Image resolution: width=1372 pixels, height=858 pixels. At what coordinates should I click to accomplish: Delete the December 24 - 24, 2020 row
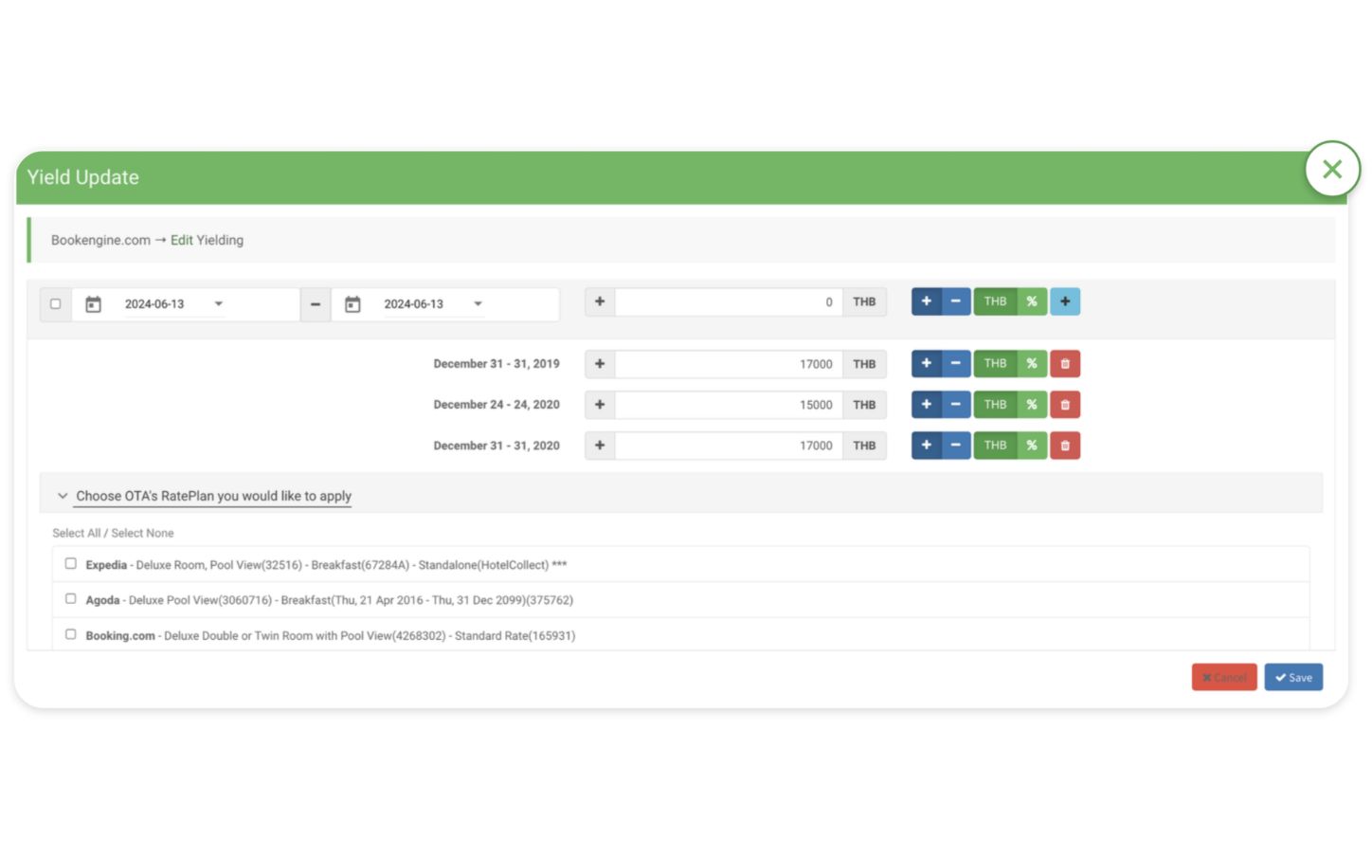click(1065, 405)
